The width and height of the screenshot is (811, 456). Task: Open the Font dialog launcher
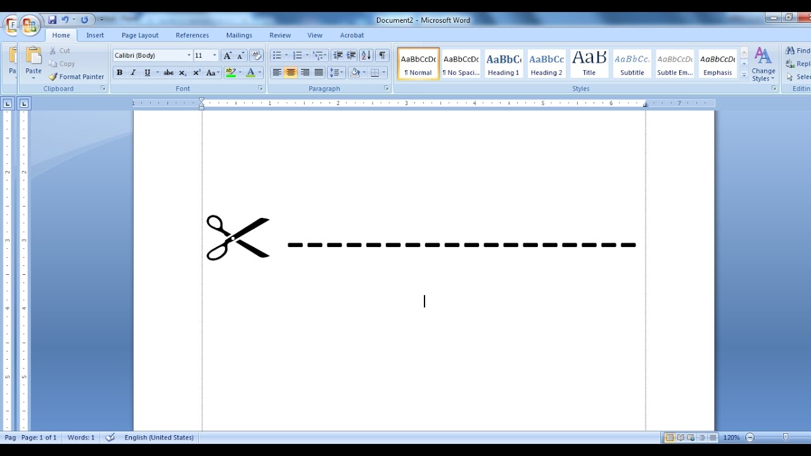coord(260,89)
